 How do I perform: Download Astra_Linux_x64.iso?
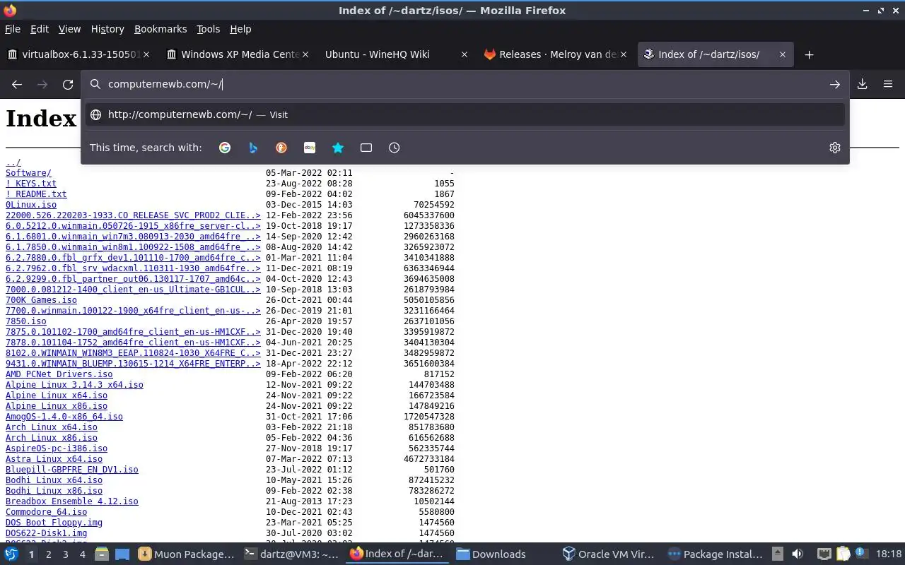pyautogui.click(x=54, y=459)
